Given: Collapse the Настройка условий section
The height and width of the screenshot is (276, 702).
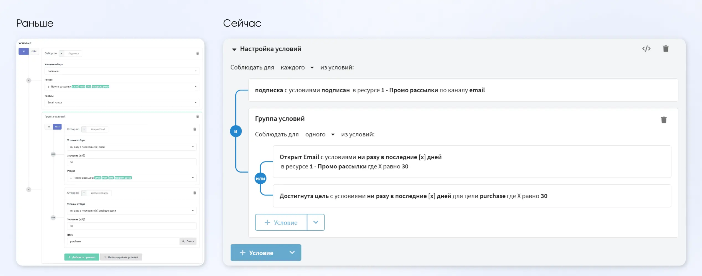Looking at the screenshot, I should [x=234, y=49].
